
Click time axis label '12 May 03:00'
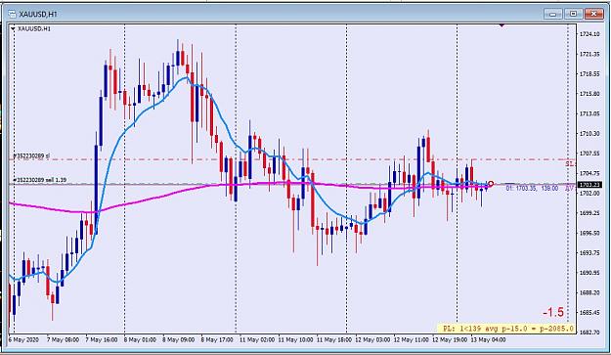pyautogui.click(x=372, y=339)
